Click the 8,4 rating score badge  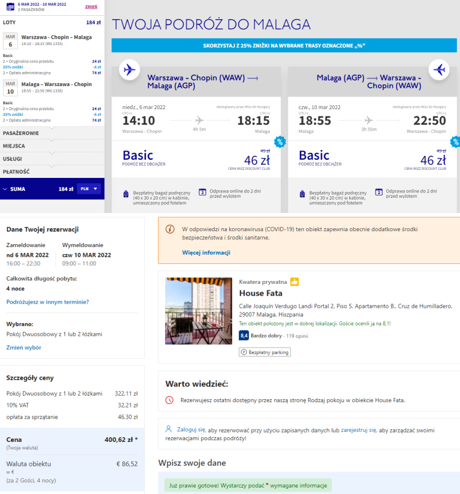pyautogui.click(x=244, y=335)
